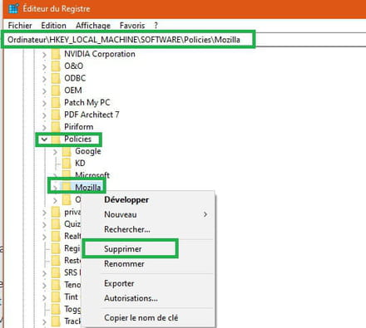Select the Policies folder icon

coord(56,139)
